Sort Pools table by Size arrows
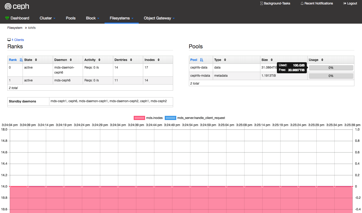This screenshot has height=213, width=362. click(272, 60)
